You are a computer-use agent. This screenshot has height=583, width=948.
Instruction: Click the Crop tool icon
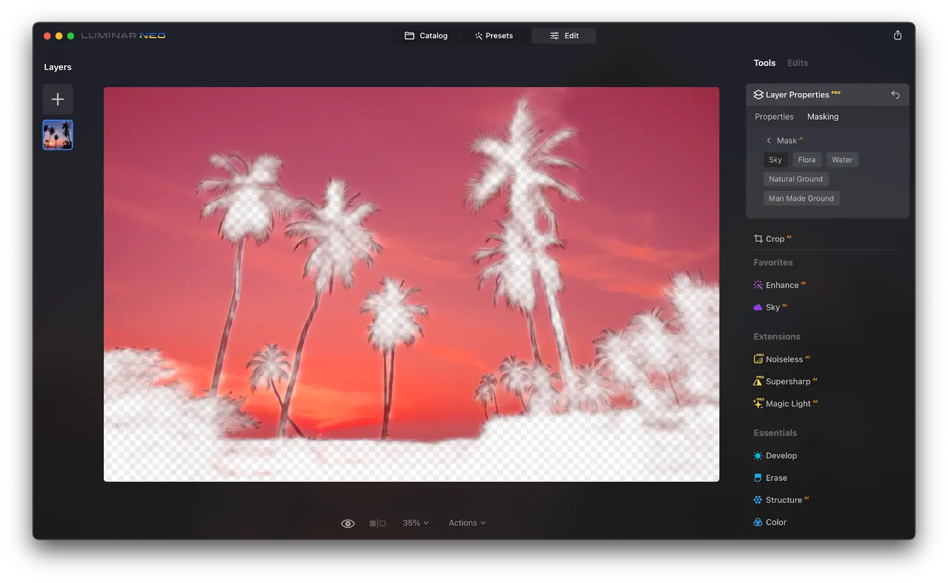pos(758,239)
